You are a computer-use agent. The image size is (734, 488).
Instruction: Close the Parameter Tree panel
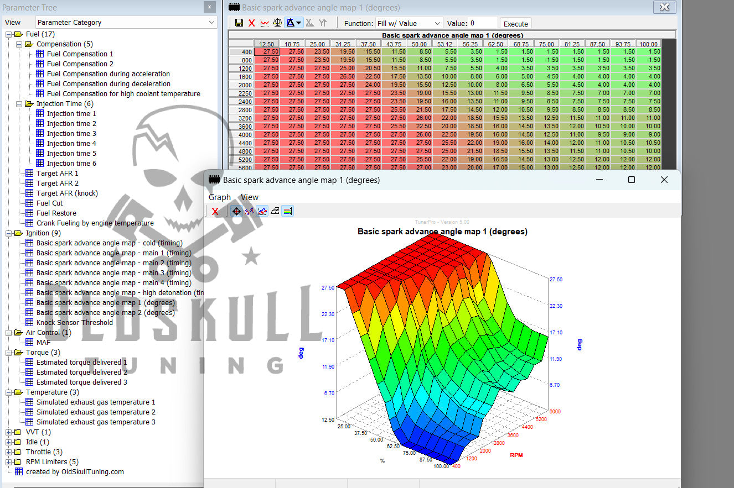[209, 8]
